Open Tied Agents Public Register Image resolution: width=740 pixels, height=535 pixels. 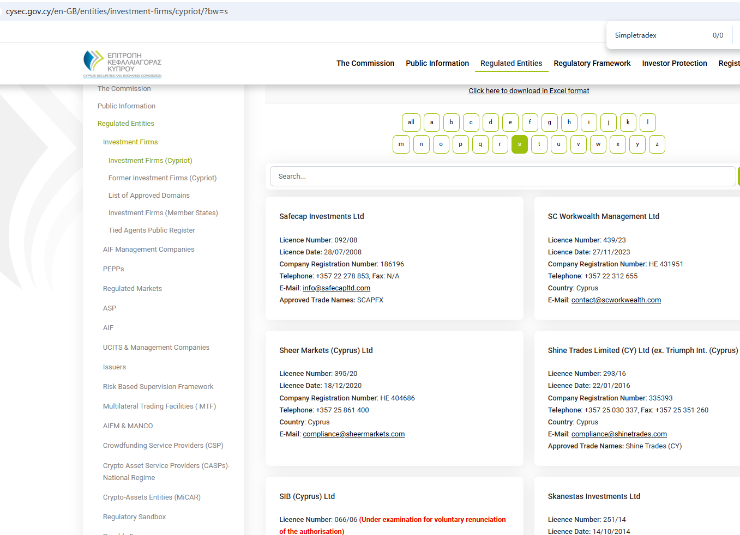[x=152, y=230]
